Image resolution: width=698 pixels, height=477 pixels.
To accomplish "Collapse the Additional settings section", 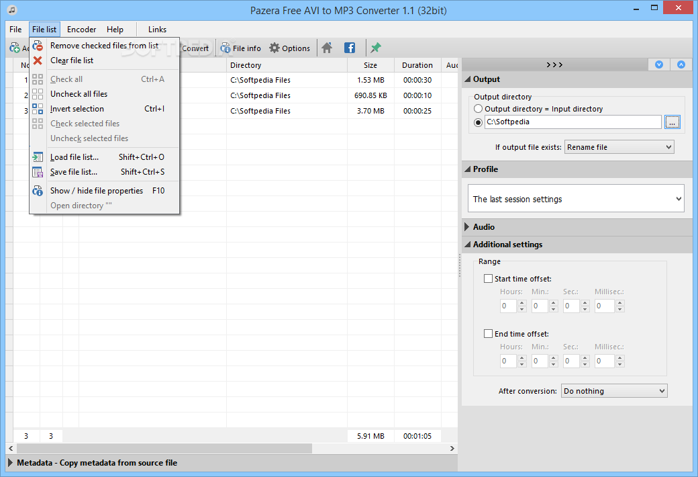I will click(468, 245).
